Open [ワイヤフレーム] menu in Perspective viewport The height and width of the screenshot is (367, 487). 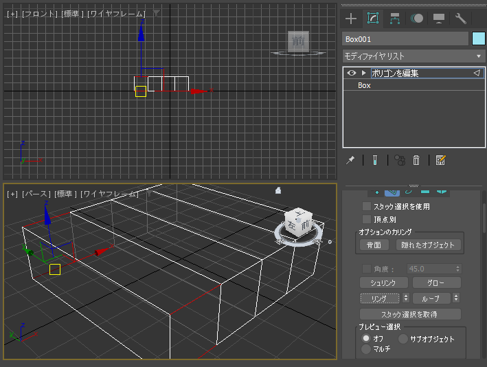pos(109,194)
